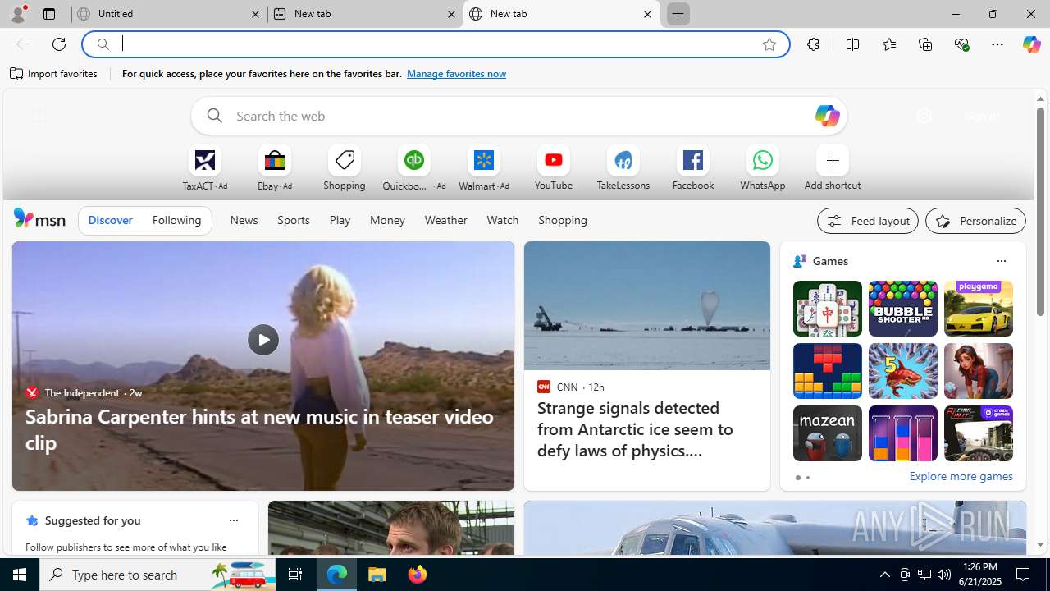Open the YouTube shortcut tile
The height and width of the screenshot is (591, 1050).
coord(554,168)
